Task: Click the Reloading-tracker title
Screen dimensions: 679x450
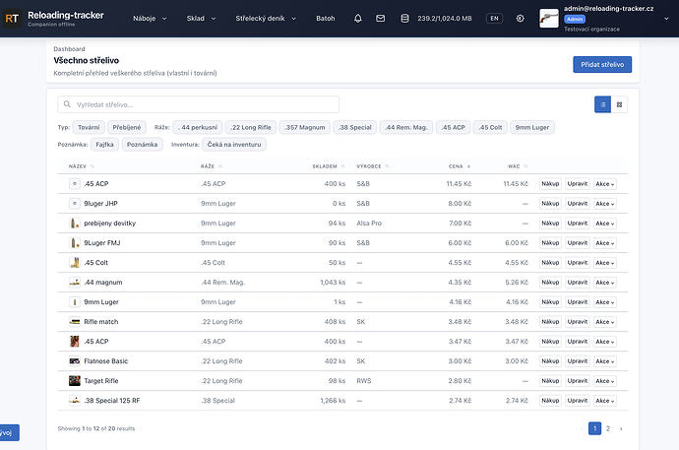Action: tap(66, 15)
